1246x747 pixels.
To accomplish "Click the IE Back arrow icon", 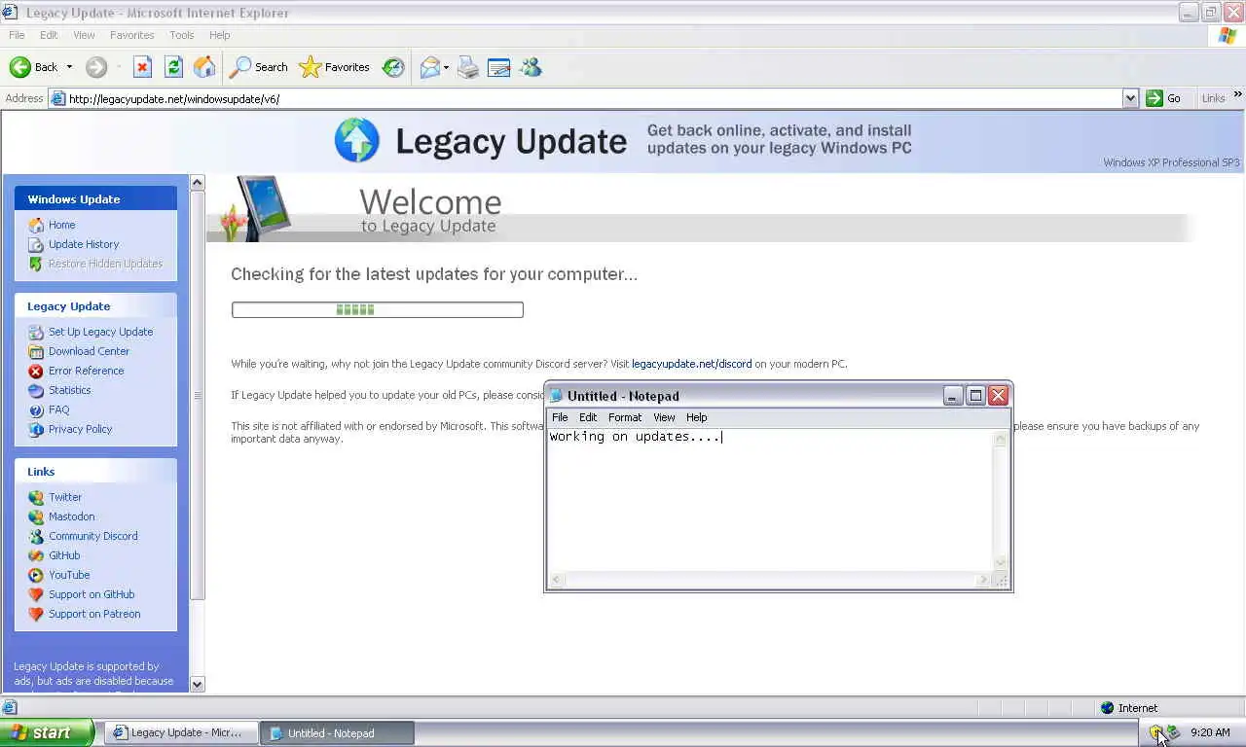I will pyautogui.click(x=20, y=67).
